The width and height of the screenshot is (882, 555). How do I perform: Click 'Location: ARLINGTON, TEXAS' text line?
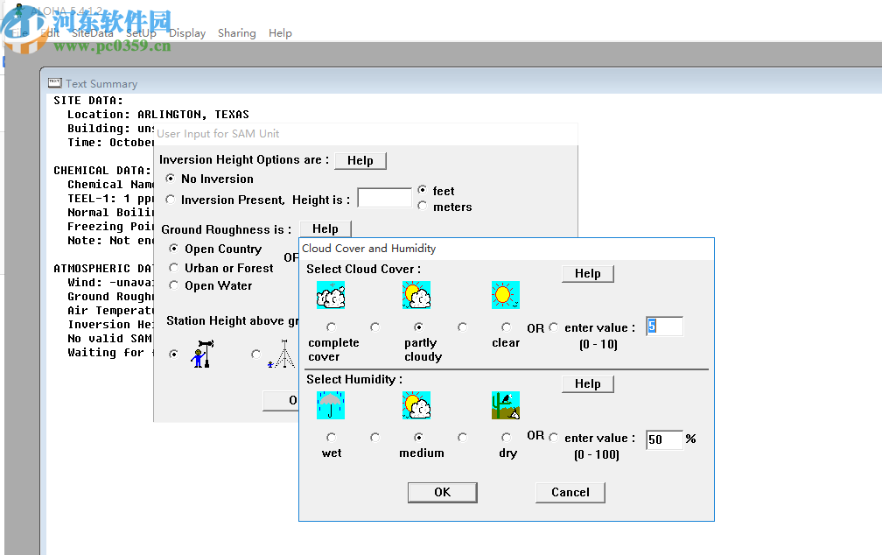click(x=158, y=115)
